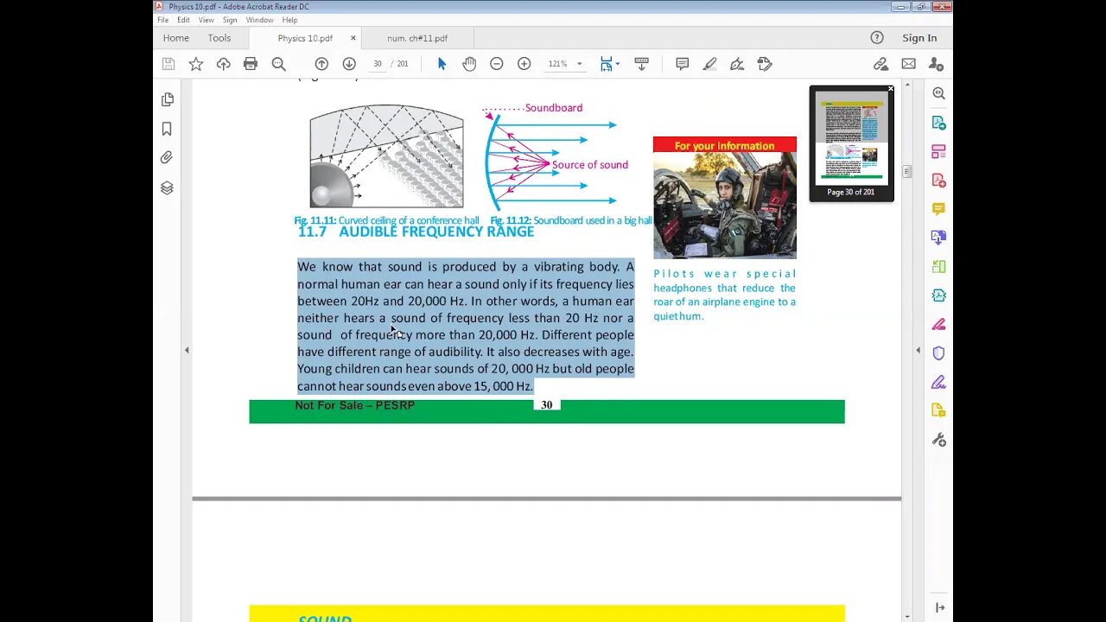The width and height of the screenshot is (1106, 622).
Task: Print the document
Action: click(251, 64)
